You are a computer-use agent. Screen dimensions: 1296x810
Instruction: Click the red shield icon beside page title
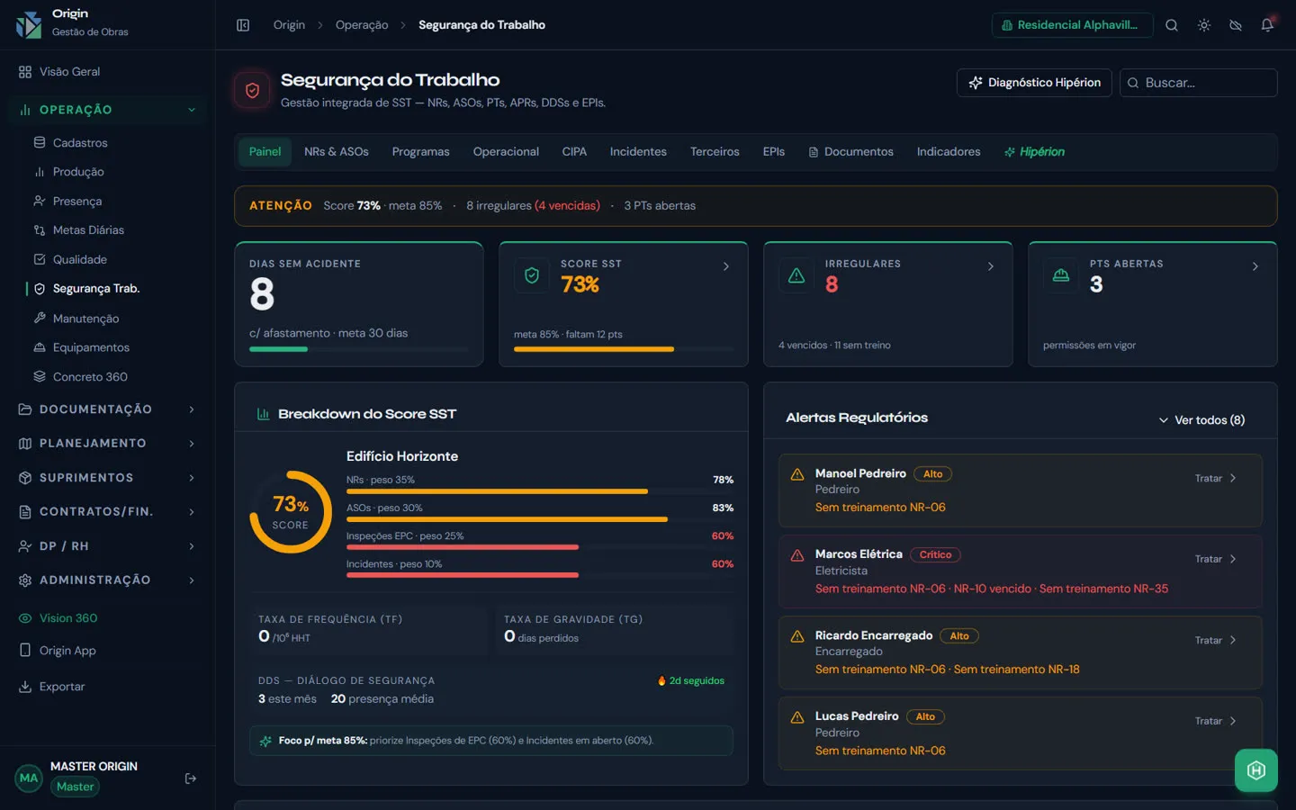(253, 90)
